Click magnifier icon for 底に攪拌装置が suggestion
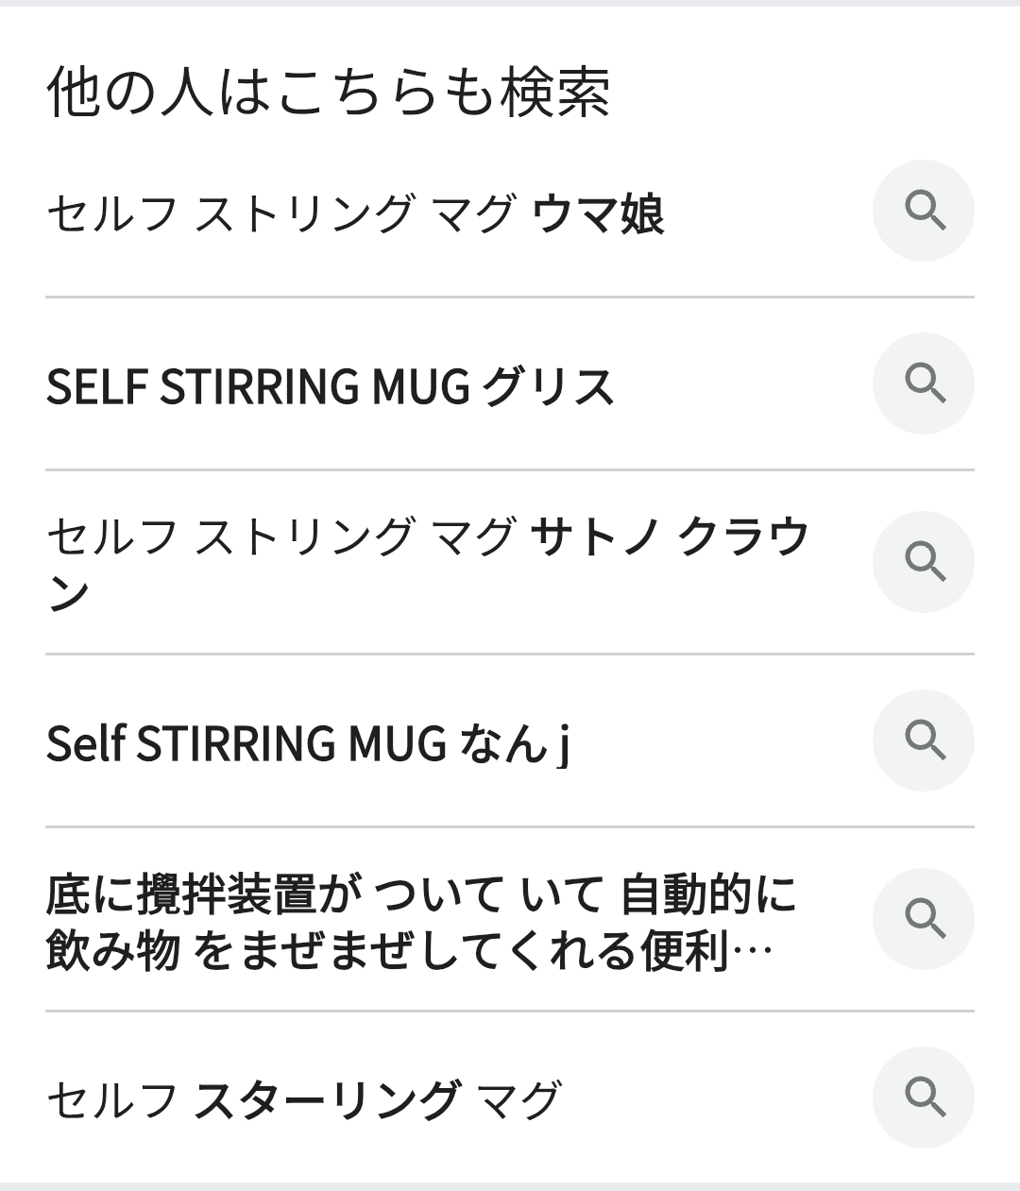Screen dimensions: 1020x1191 pos(924,918)
